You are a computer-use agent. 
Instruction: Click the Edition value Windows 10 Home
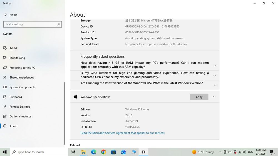pos(137,109)
